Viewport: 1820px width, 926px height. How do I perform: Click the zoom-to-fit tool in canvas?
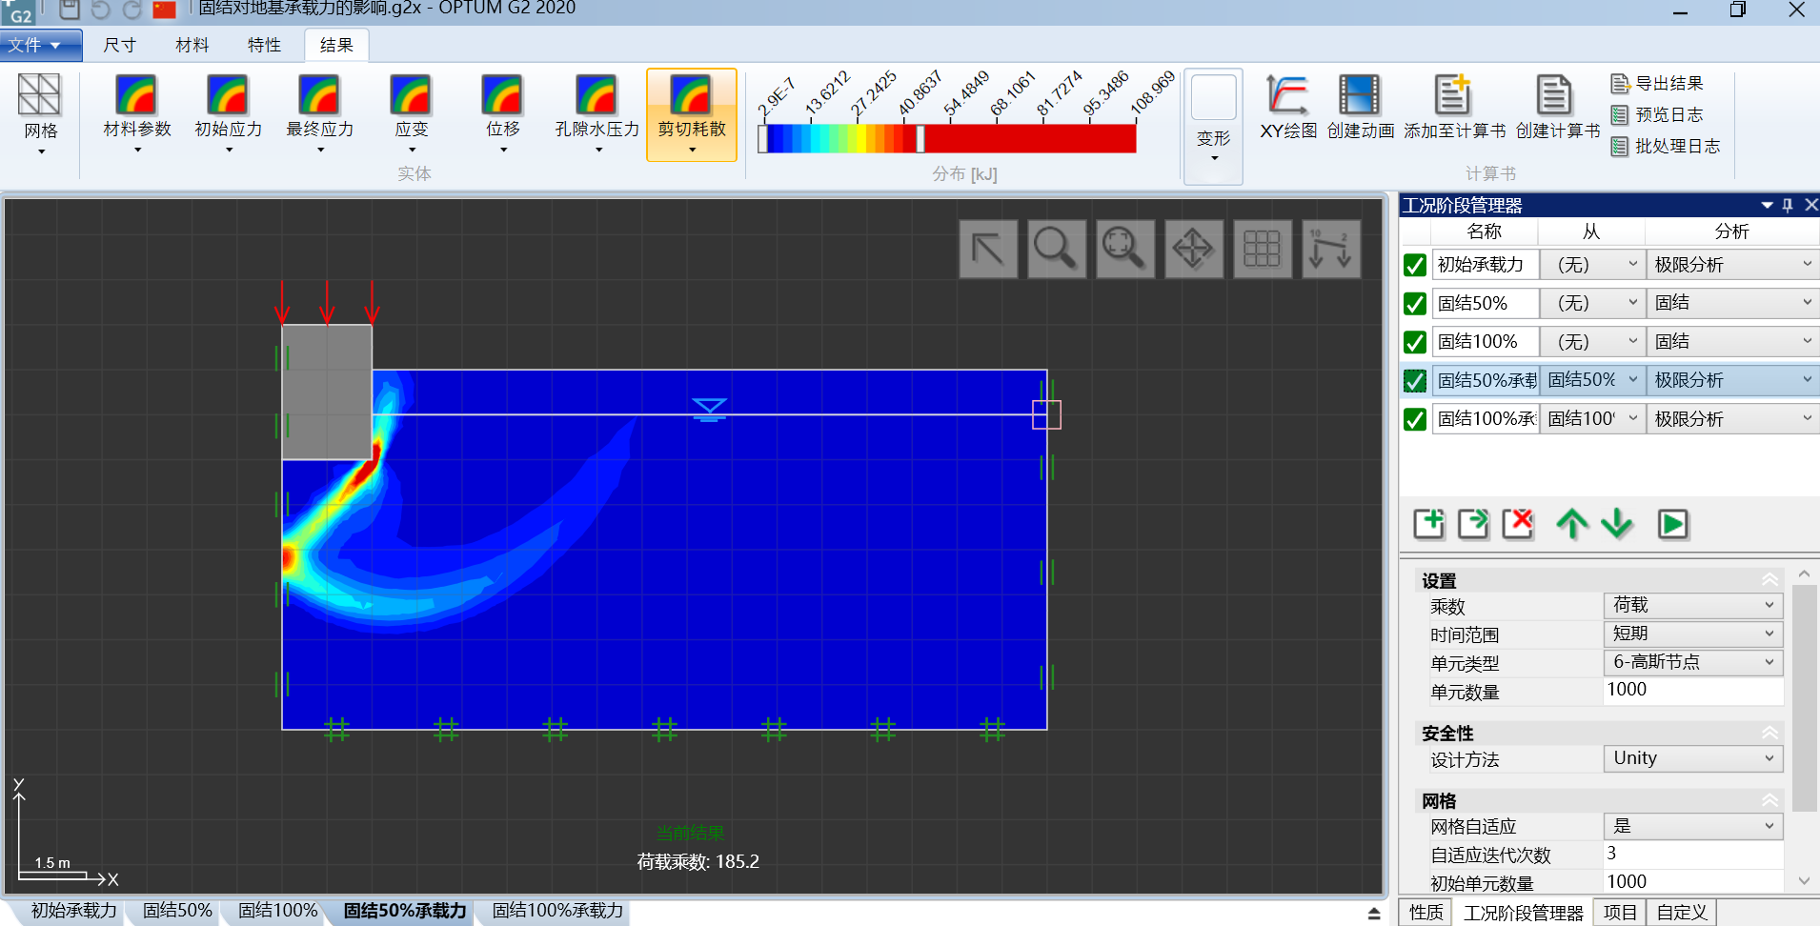[x=1125, y=249]
